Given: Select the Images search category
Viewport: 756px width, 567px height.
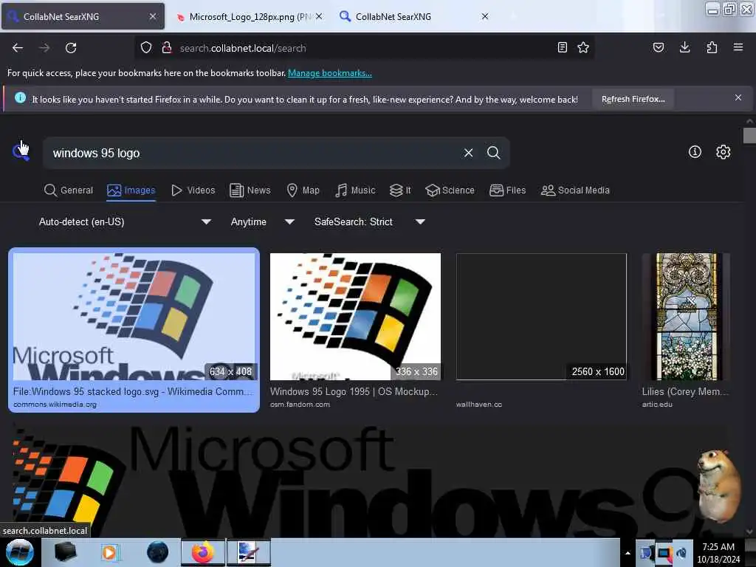Looking at the screenshot, I should (131, 190).
